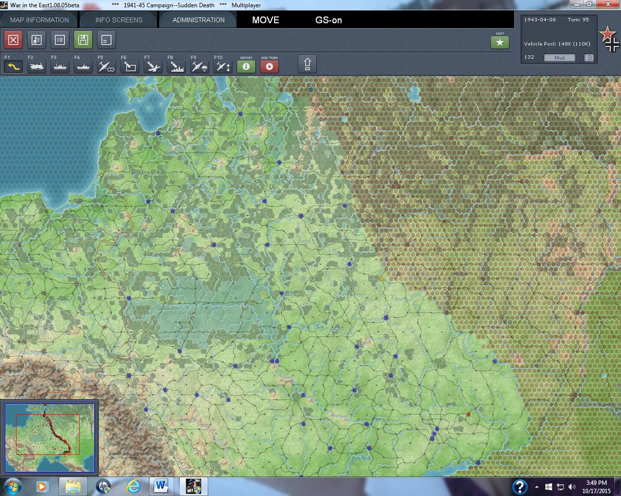Click the red star and cross faction emblem
The height and width of the screenshot is (496, 621).
(609, 39)
